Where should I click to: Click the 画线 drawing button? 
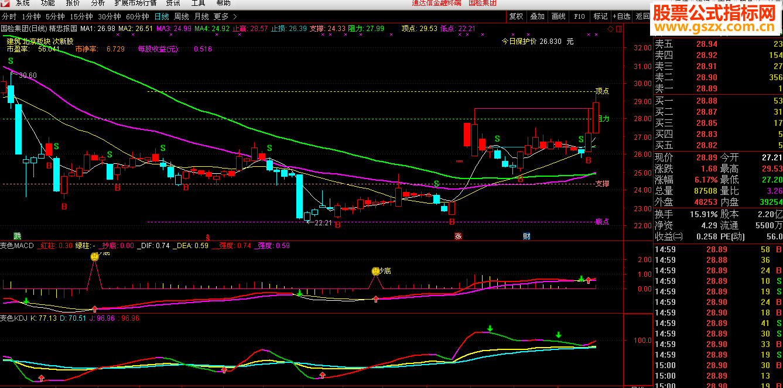tap(558, 16)
